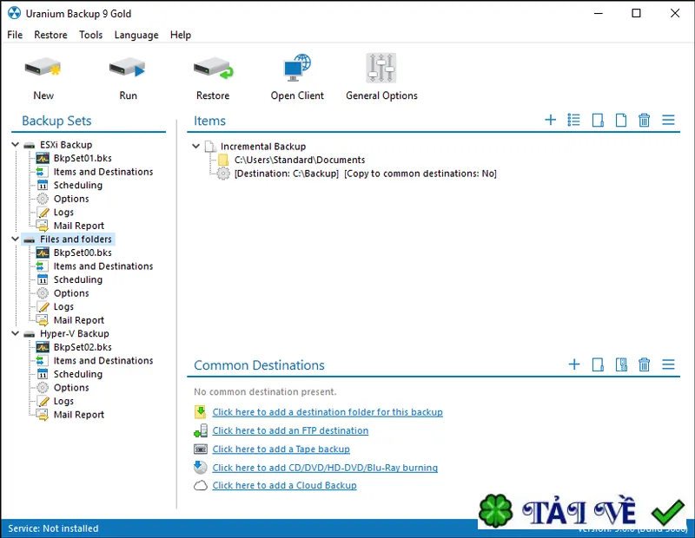This screenshot has width=695, height=538.
Task: Click the list icon in Items header
Action: tap(573, 120)
